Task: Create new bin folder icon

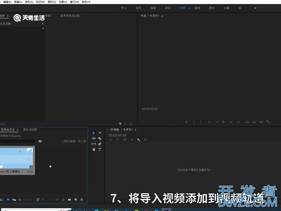Action: click(x=69, y=200)
